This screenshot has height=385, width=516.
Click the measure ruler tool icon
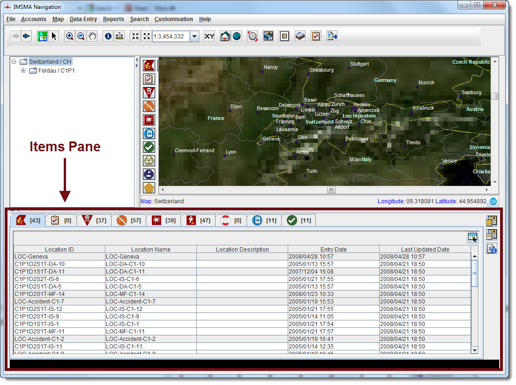pyautogui.click(x=120, y=37)
